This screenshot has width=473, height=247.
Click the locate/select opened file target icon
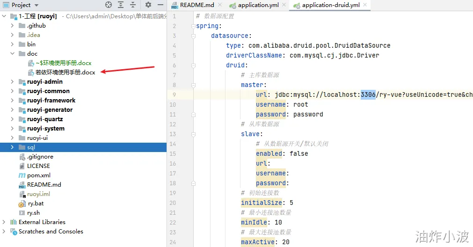109,5
